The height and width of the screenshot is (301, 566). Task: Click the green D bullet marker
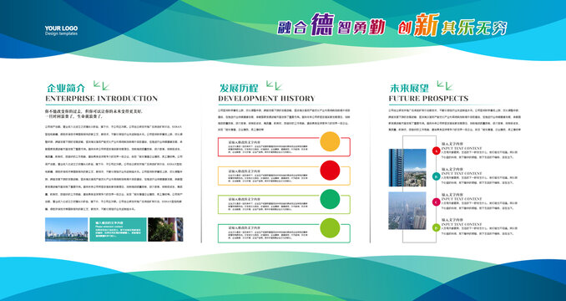pos(436,227)
